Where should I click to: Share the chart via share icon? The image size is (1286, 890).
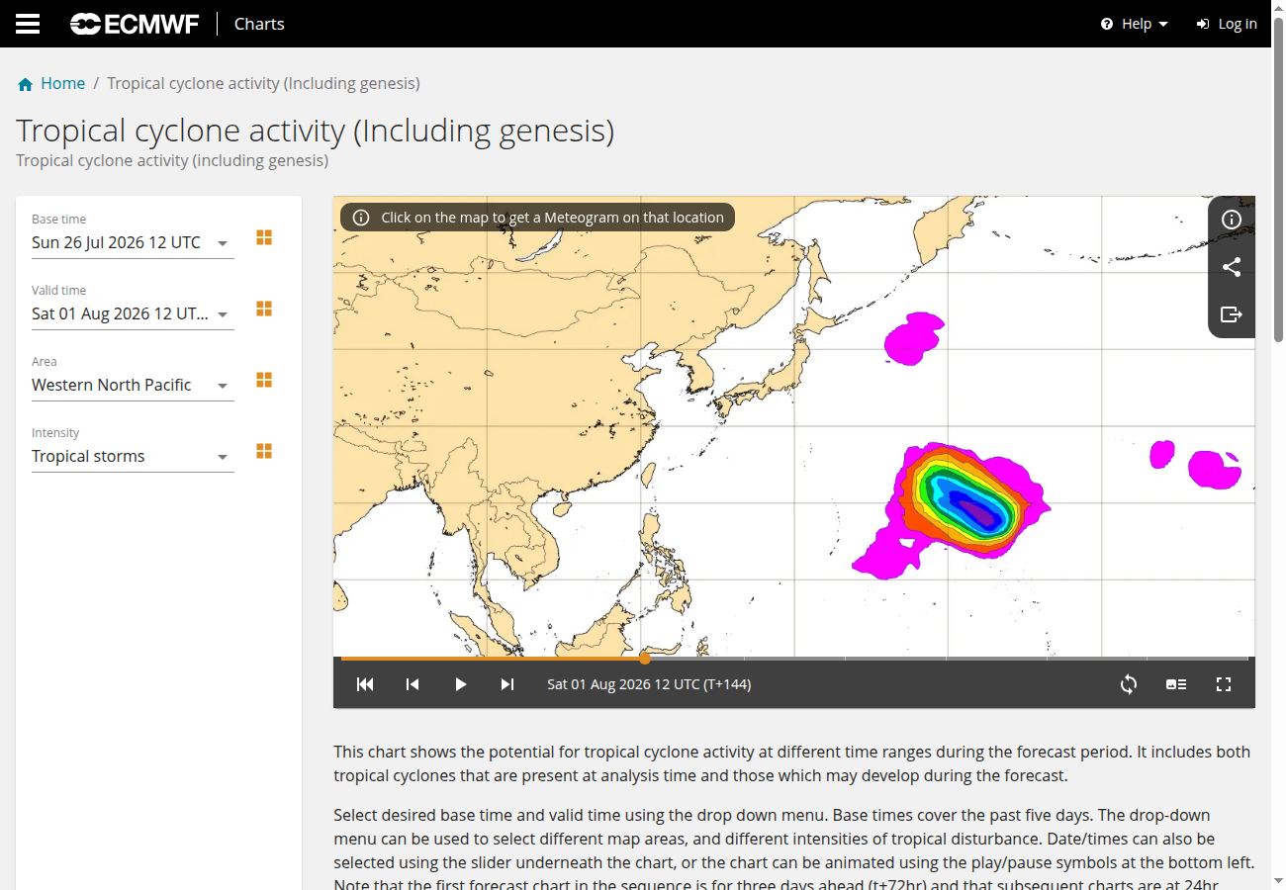pyautogui.click(x=1232, y=267)
